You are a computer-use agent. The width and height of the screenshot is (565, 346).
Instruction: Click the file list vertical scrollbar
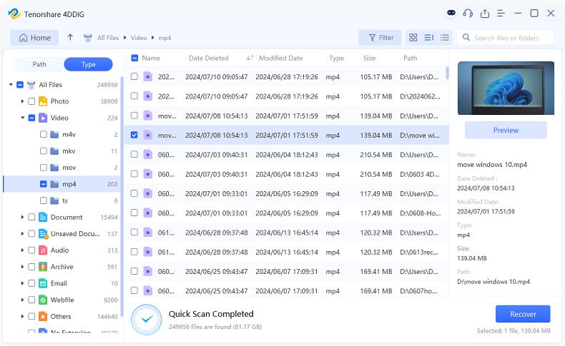click(x=447, y=73)
